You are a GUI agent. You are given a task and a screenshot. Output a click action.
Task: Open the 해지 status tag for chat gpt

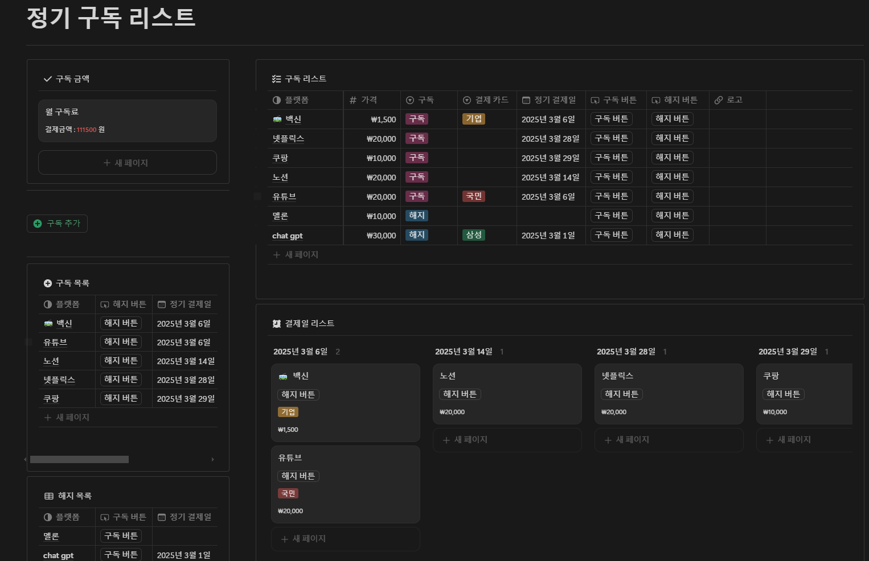tap(417, 235)
